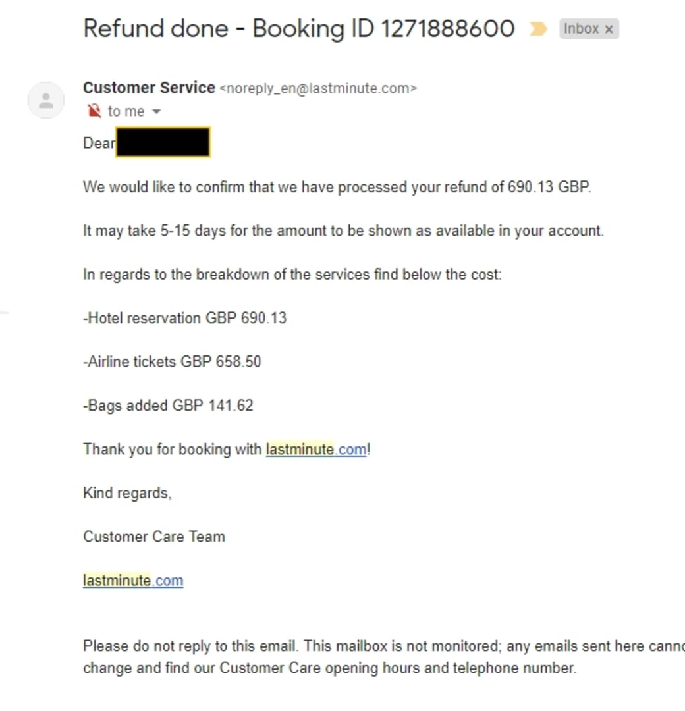This screenshot has width=685, height=711.
Task: Click the Customer Care Team signature text
Action: click(154, 537)
